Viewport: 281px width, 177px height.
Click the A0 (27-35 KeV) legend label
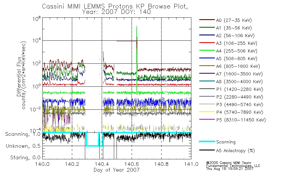234,20
